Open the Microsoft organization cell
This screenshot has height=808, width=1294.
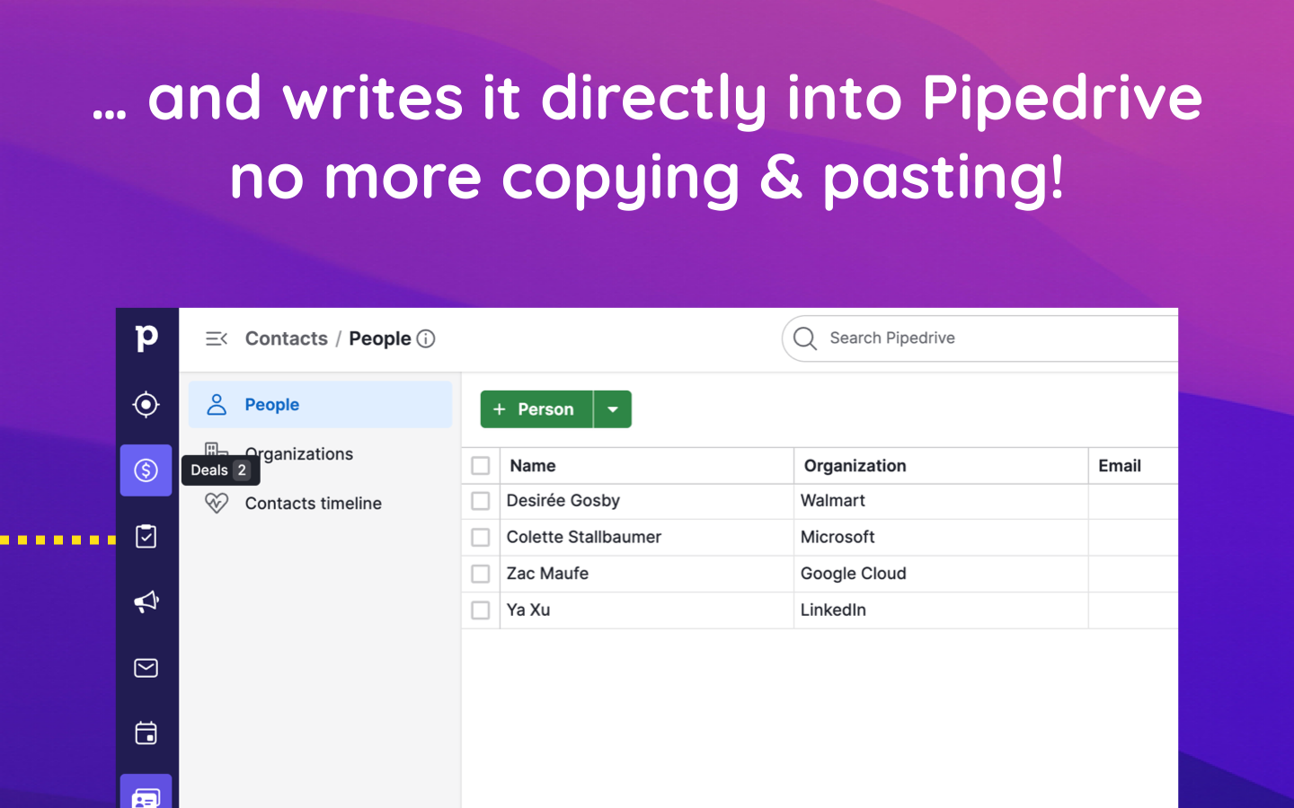(x=838, y=537)
